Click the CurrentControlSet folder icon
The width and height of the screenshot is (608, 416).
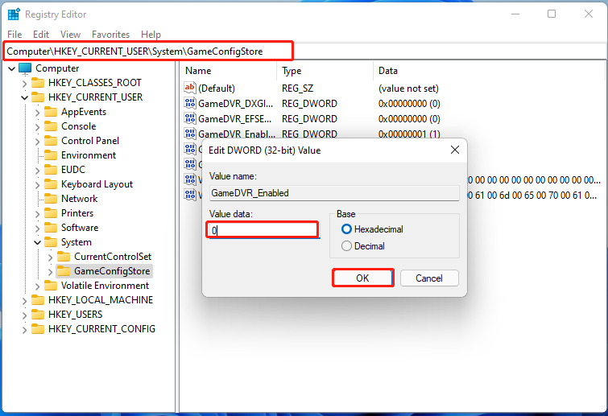tap(64, 257)
